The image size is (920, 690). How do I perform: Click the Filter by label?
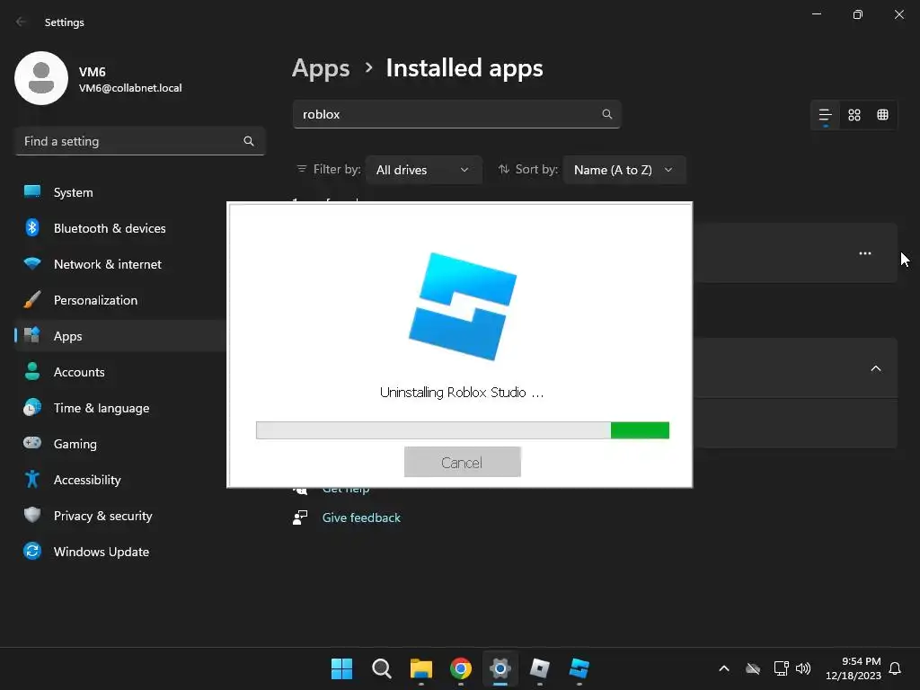coord(337,169)
